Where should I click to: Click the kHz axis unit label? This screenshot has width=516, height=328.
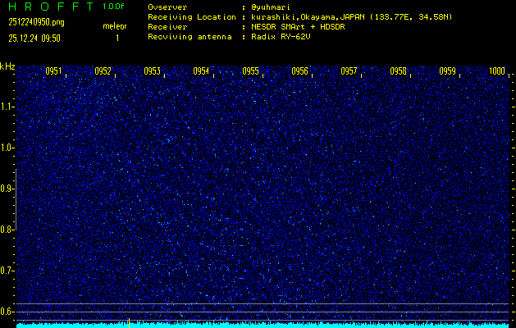[x=7, y=66]
